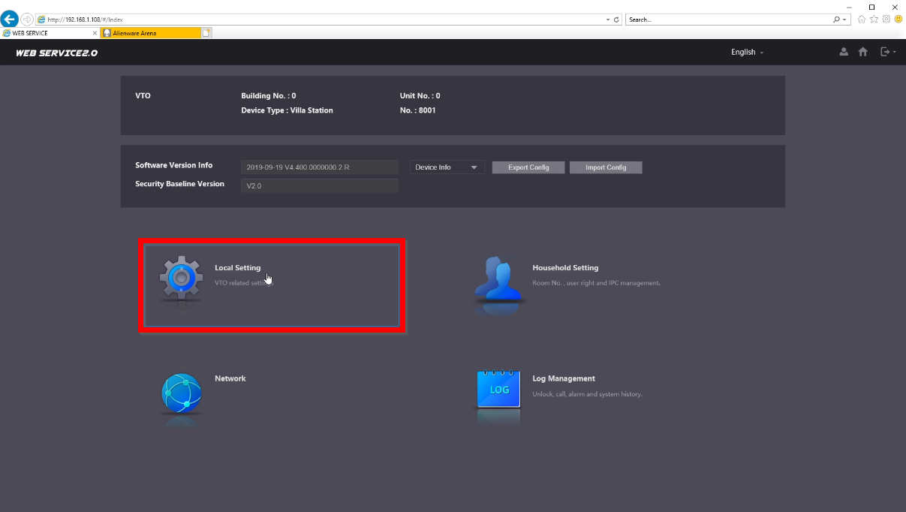This screenshot has width=906, height=512.
Task: Click the 'Software Version Info' label
Action: tap(174, 165)
